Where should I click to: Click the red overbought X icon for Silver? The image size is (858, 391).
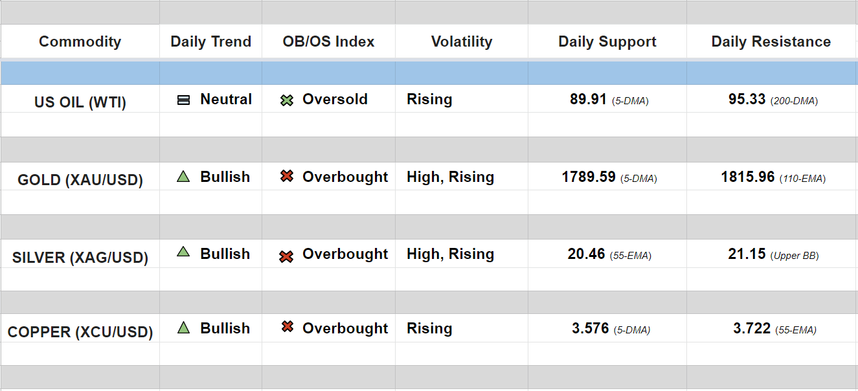(286, 256)
